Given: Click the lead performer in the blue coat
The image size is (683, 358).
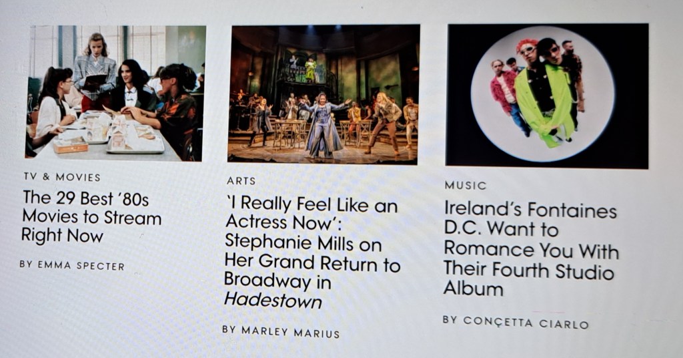Looking at the screenshot, I should pyautogui.click(x=325, y=124).
